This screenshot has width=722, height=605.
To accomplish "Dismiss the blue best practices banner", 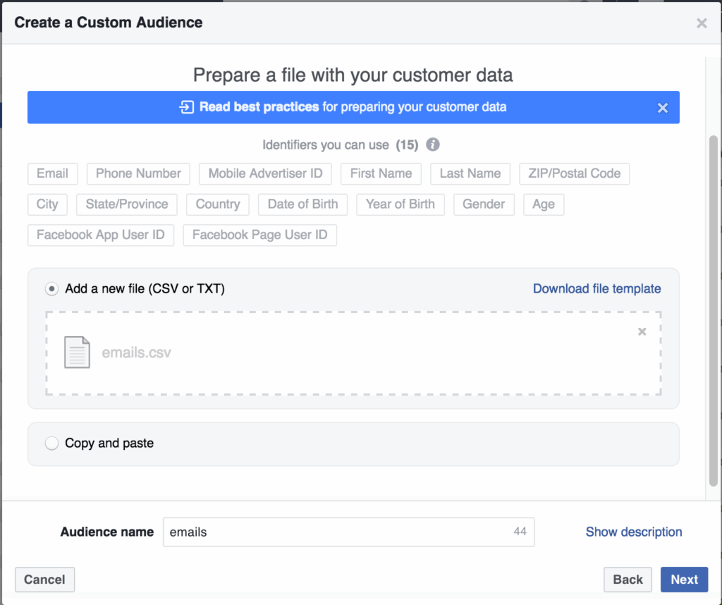I will point(662,108).
